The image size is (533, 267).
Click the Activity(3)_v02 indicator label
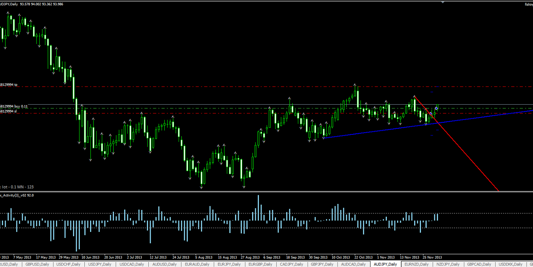tap(17, 195)
